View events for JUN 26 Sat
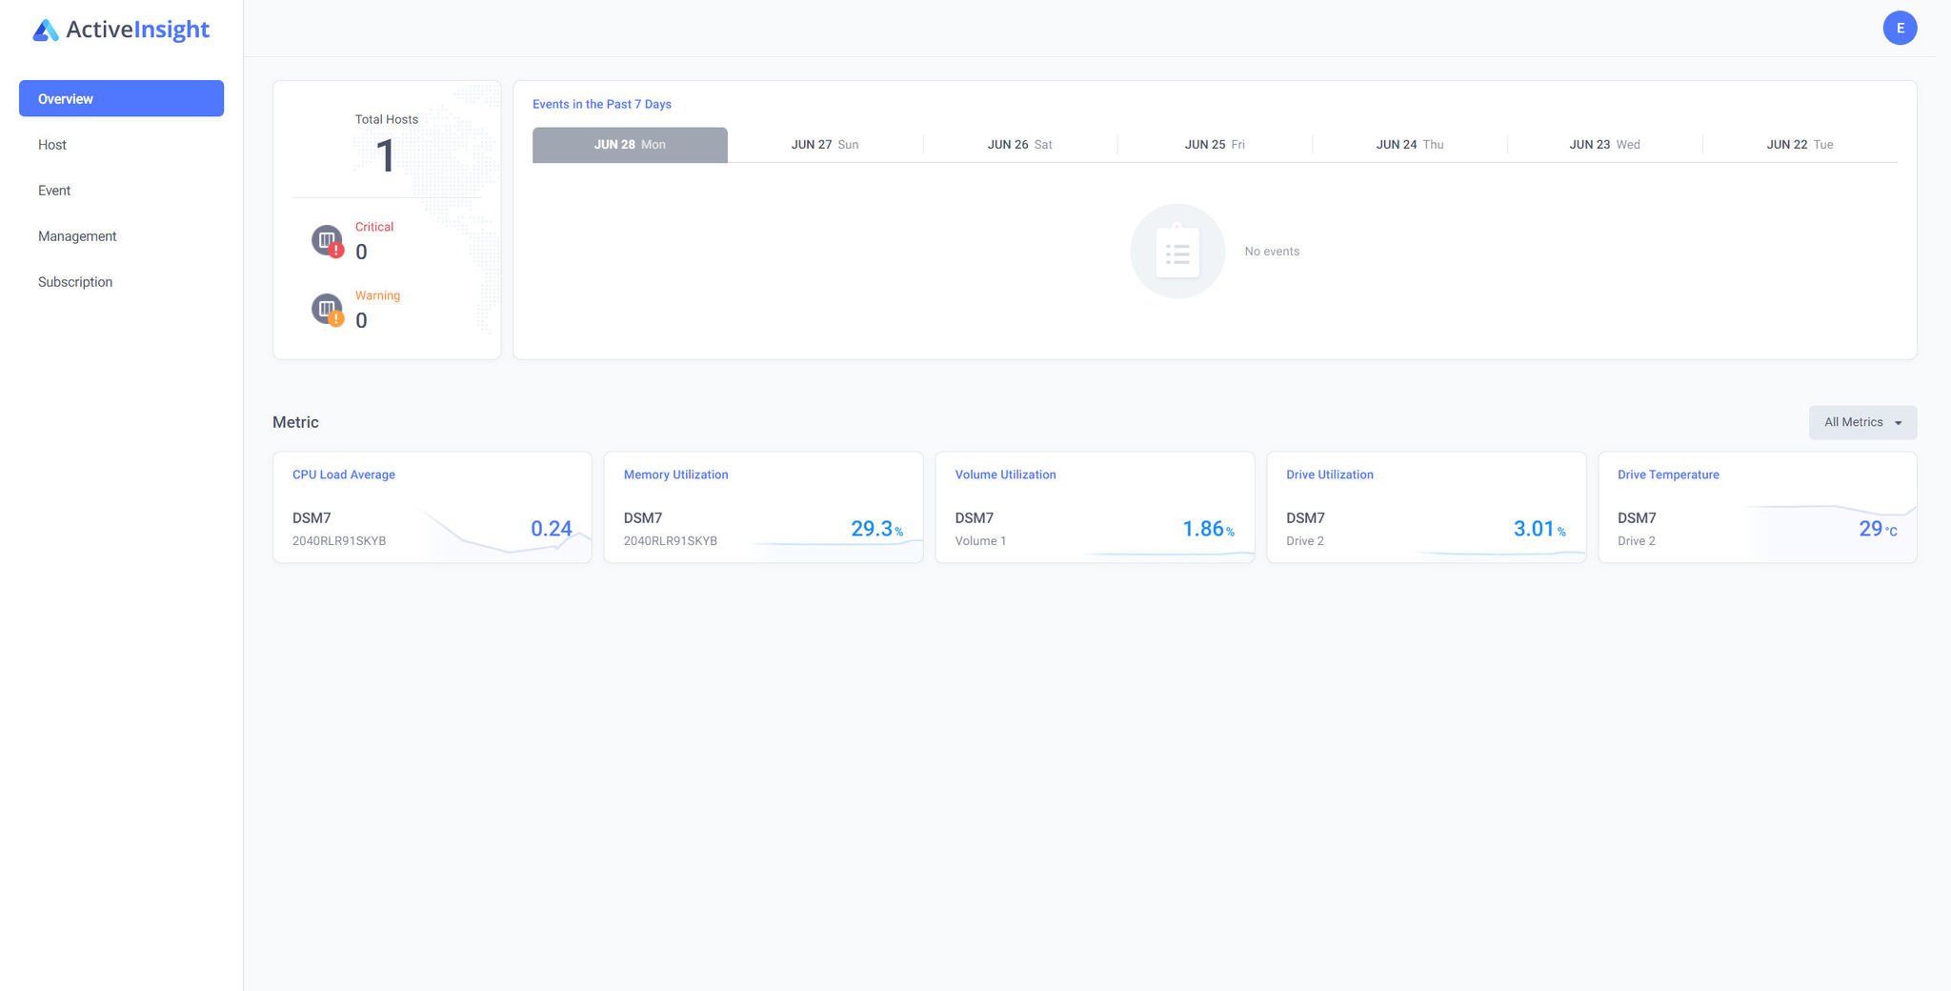 (x=1019, y=145)
